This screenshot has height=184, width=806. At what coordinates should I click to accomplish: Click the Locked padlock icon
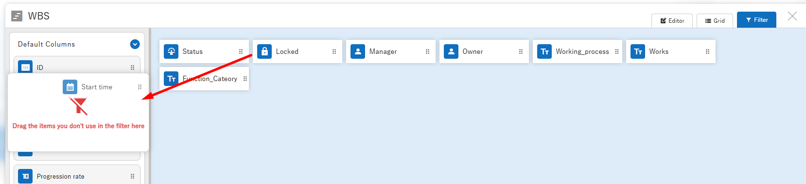pos(264,51)
